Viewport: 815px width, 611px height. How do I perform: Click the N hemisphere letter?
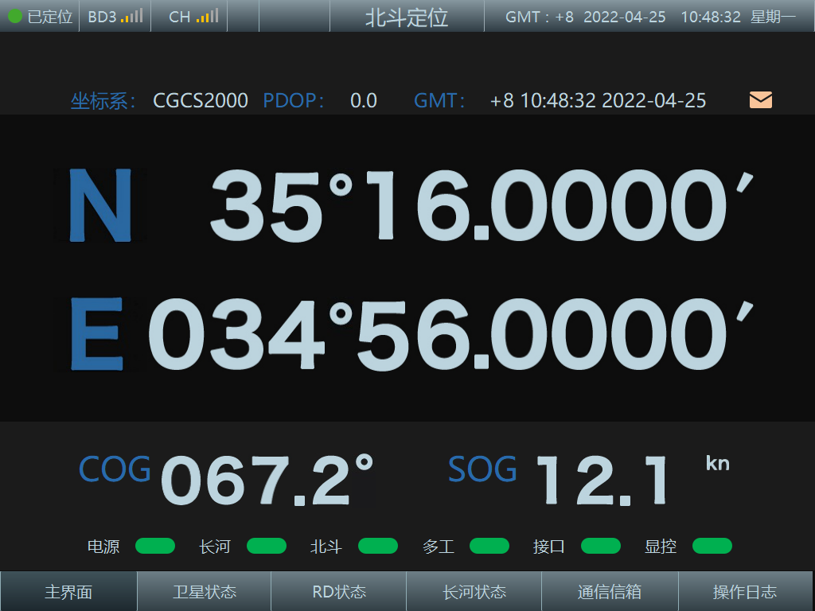[100, 205]
